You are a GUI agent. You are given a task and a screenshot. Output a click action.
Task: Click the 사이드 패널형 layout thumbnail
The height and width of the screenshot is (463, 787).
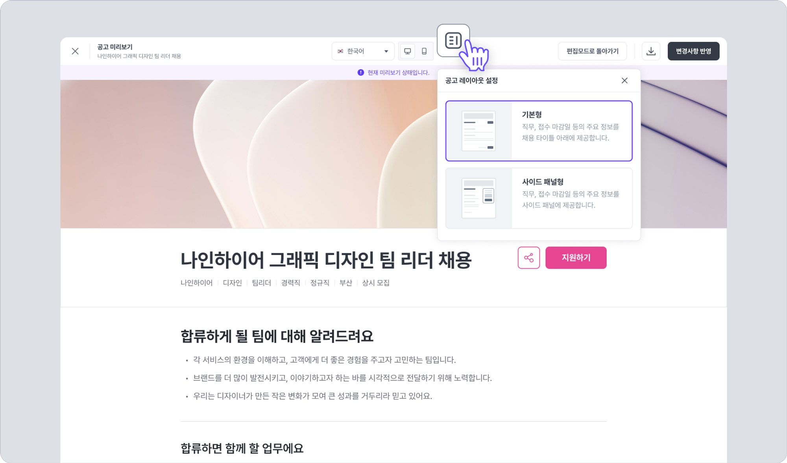coord(478,198)
